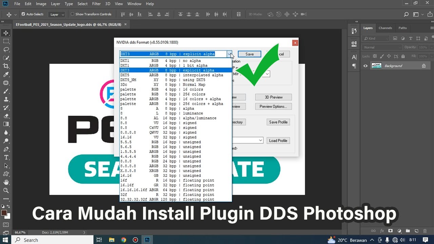Activate the Gradient tool
Viewport: 434px width, 244px height.
point(6,124)
